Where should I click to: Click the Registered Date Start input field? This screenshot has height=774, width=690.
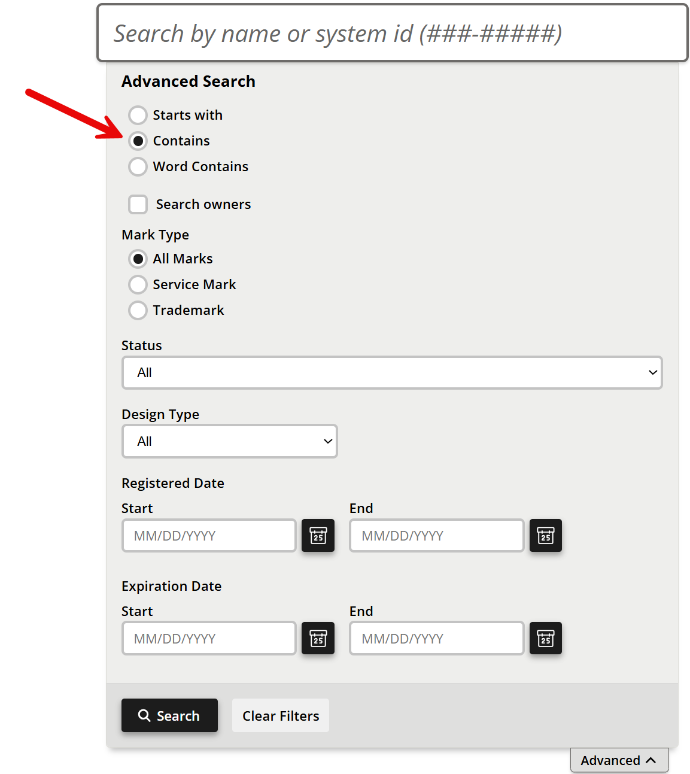[209, 535]
